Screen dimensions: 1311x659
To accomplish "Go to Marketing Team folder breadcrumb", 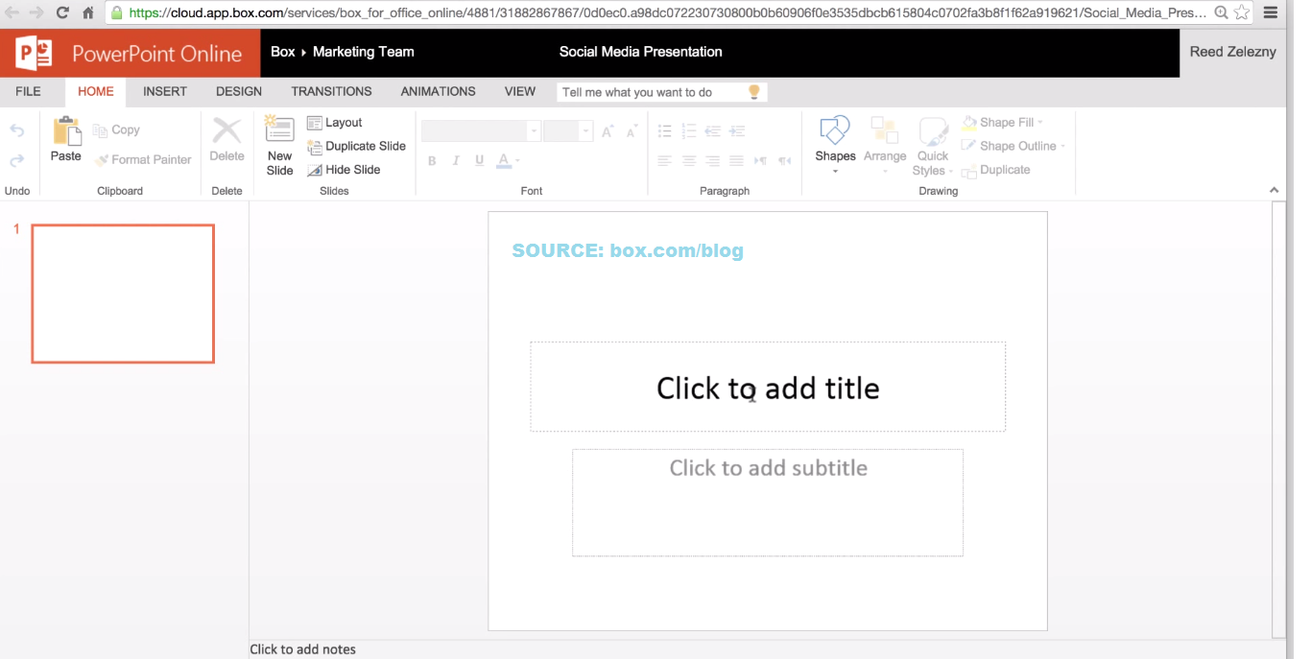I will [363, 52].
